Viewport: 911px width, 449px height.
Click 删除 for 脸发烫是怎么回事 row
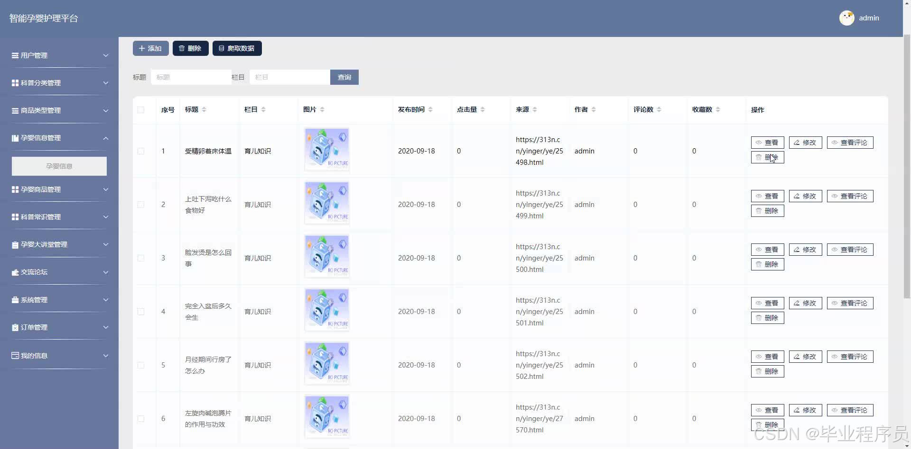(x=768, y=264)
